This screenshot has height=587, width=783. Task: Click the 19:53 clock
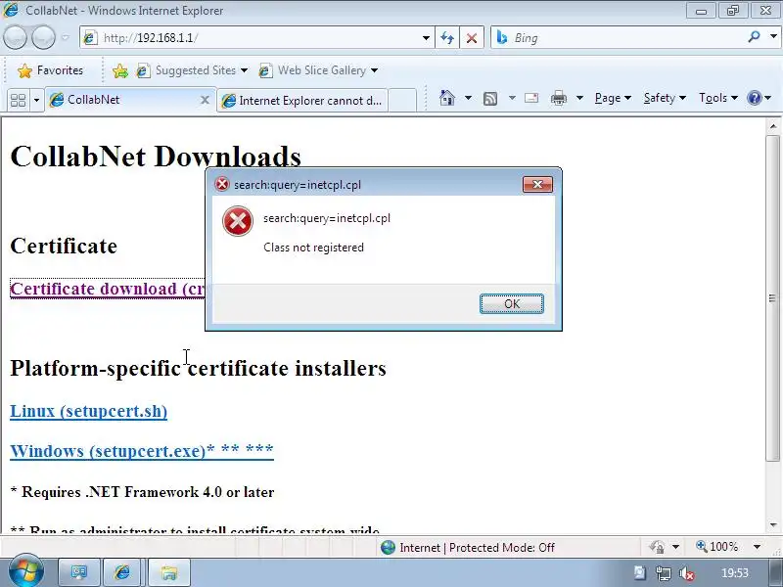point(735,573)
